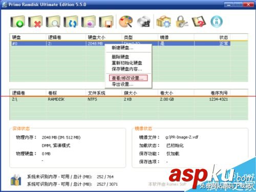
Task: Click the Z:\ volume row entry
Action: (x=15, y=99)
